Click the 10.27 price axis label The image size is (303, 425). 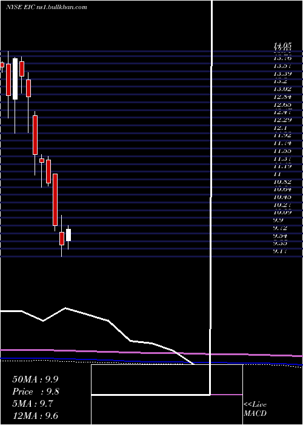click(282, 205)
